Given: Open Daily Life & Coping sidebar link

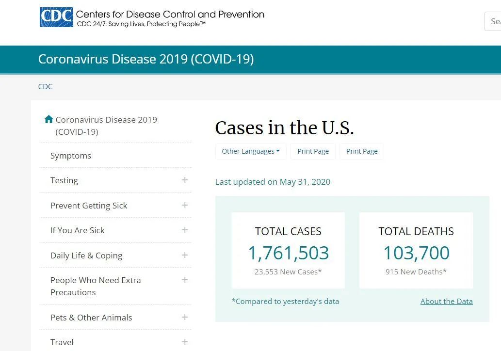Looking at the screenshot, I should pyautogui.click(x=86, y=255).
